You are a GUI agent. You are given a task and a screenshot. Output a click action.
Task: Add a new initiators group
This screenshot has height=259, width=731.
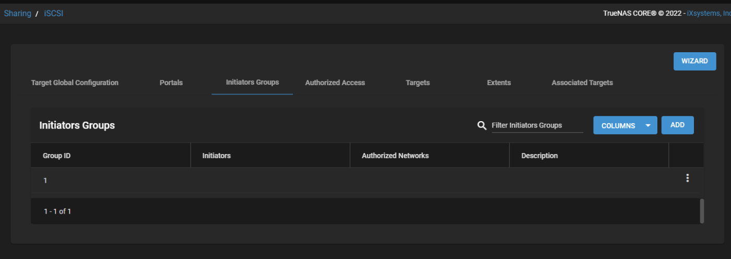click(677, 125)
